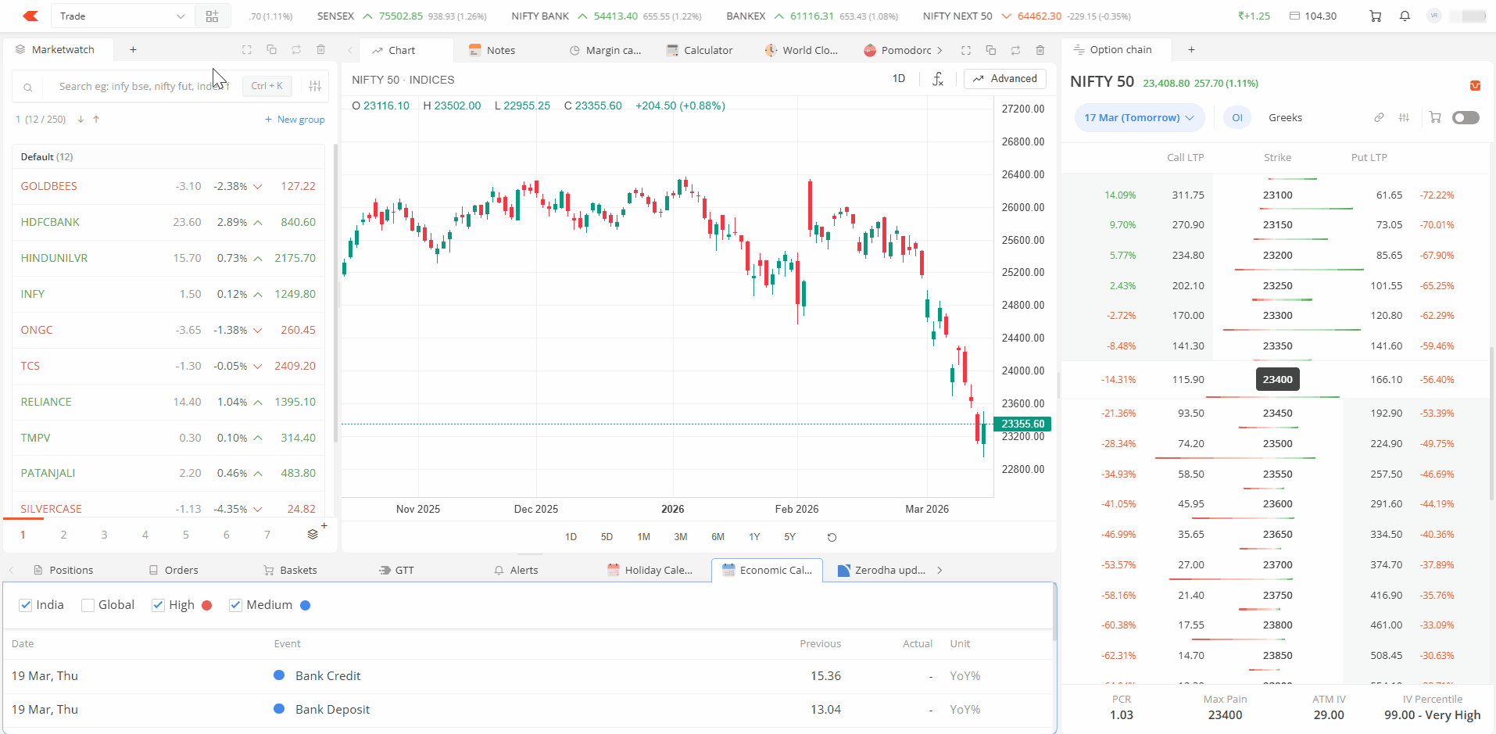
Task: Open Marketwatch filter settings icon
Action: click(315, 86)
